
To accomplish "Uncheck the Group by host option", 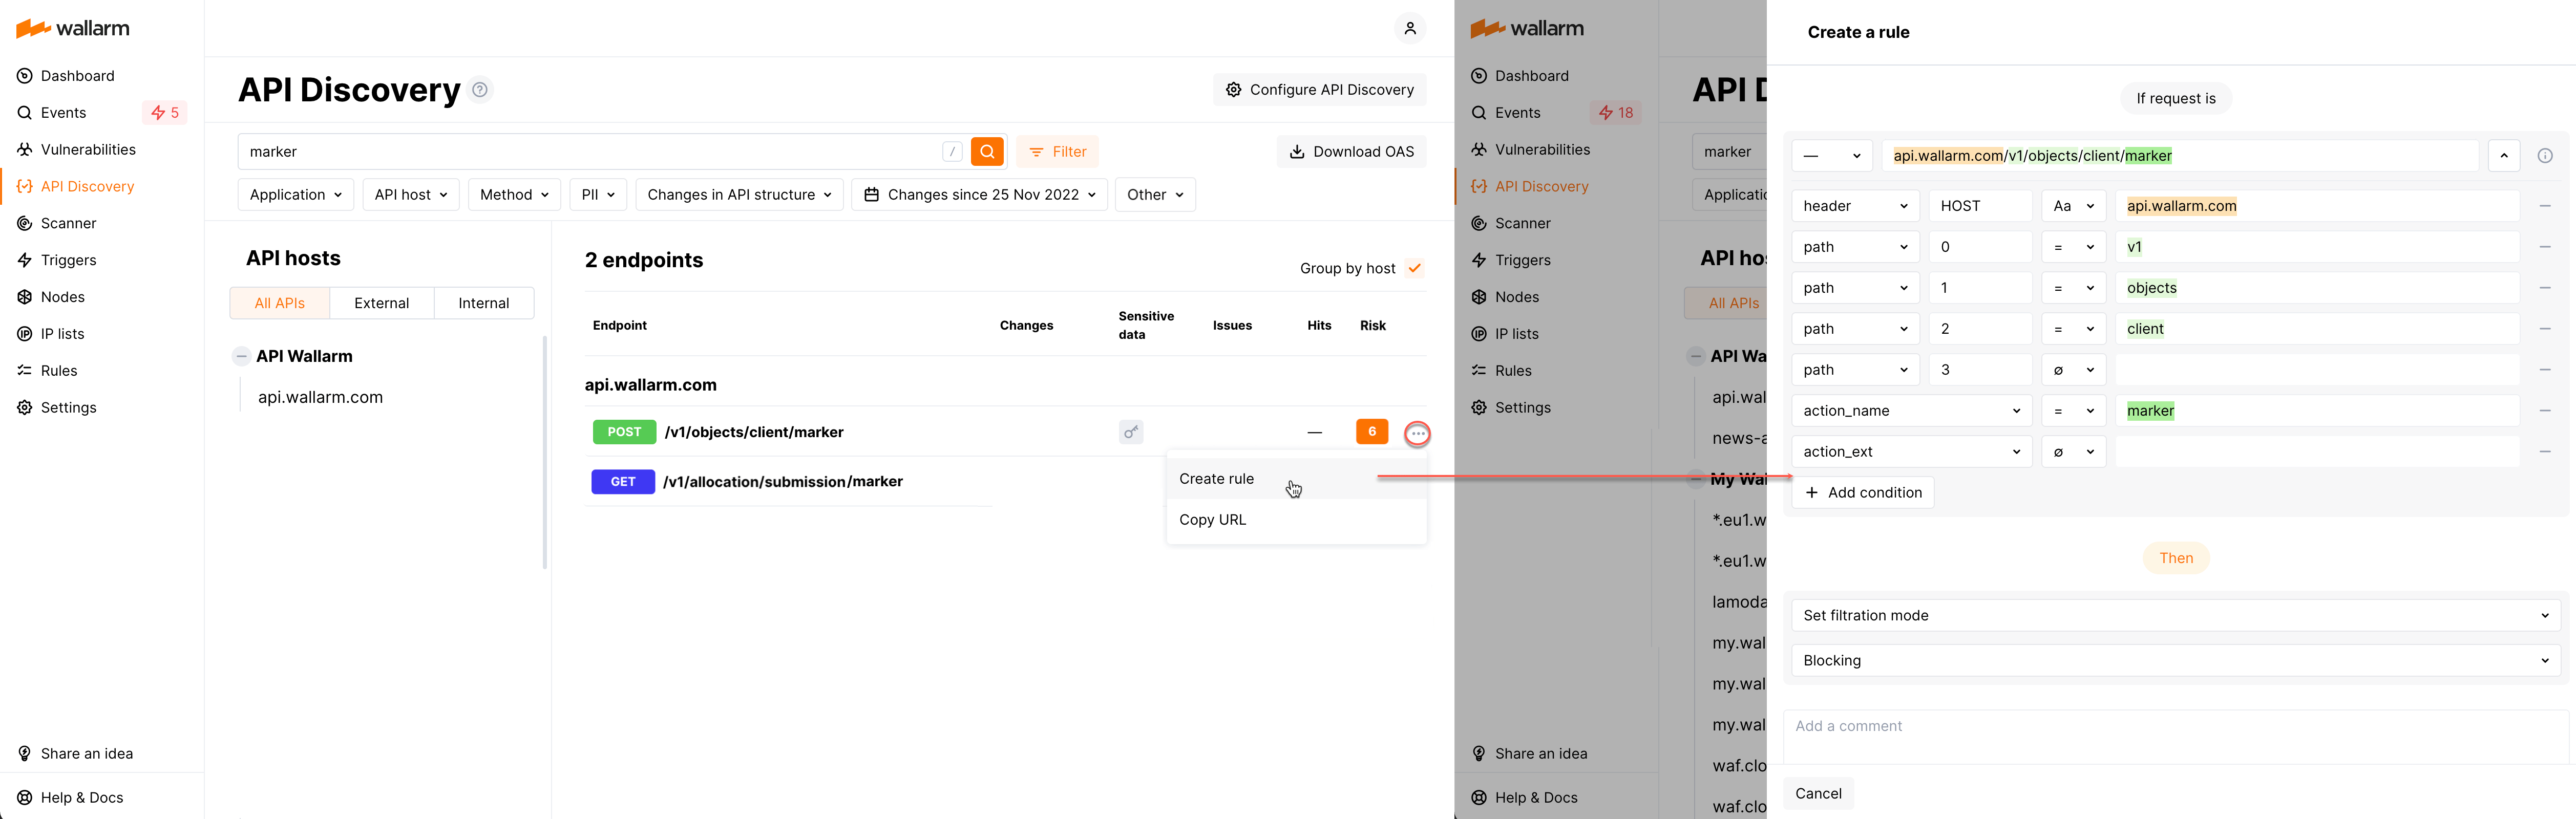I will click(1414, 268).
